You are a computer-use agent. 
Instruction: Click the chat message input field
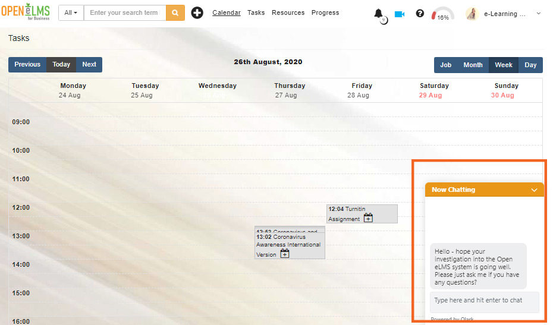(x=484, y=301)
